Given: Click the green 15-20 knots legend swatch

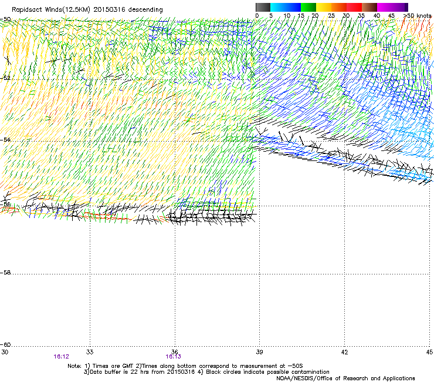Looking at the screenshot, I should click(x=308, y=7).
